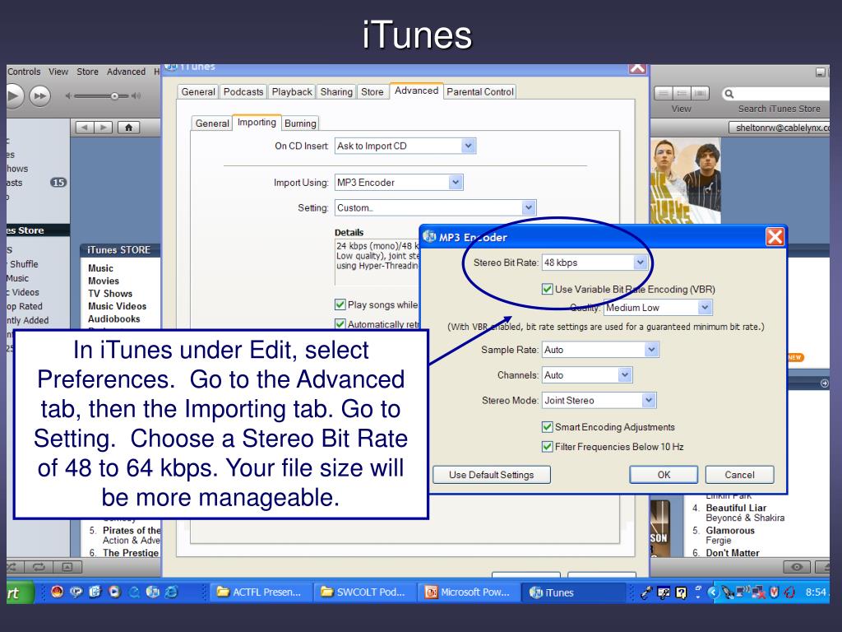The image size is (842, 632).
Task: Click the Play button in iTunes
Action: [x=13, y=97]
